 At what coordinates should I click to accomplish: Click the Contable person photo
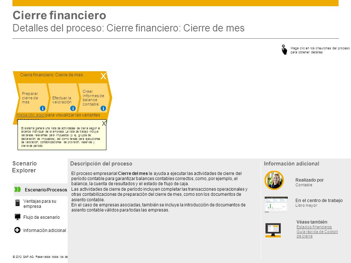(x=274, y=180)
